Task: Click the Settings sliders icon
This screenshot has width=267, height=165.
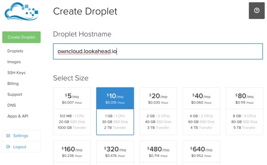Action: point(8,136)
